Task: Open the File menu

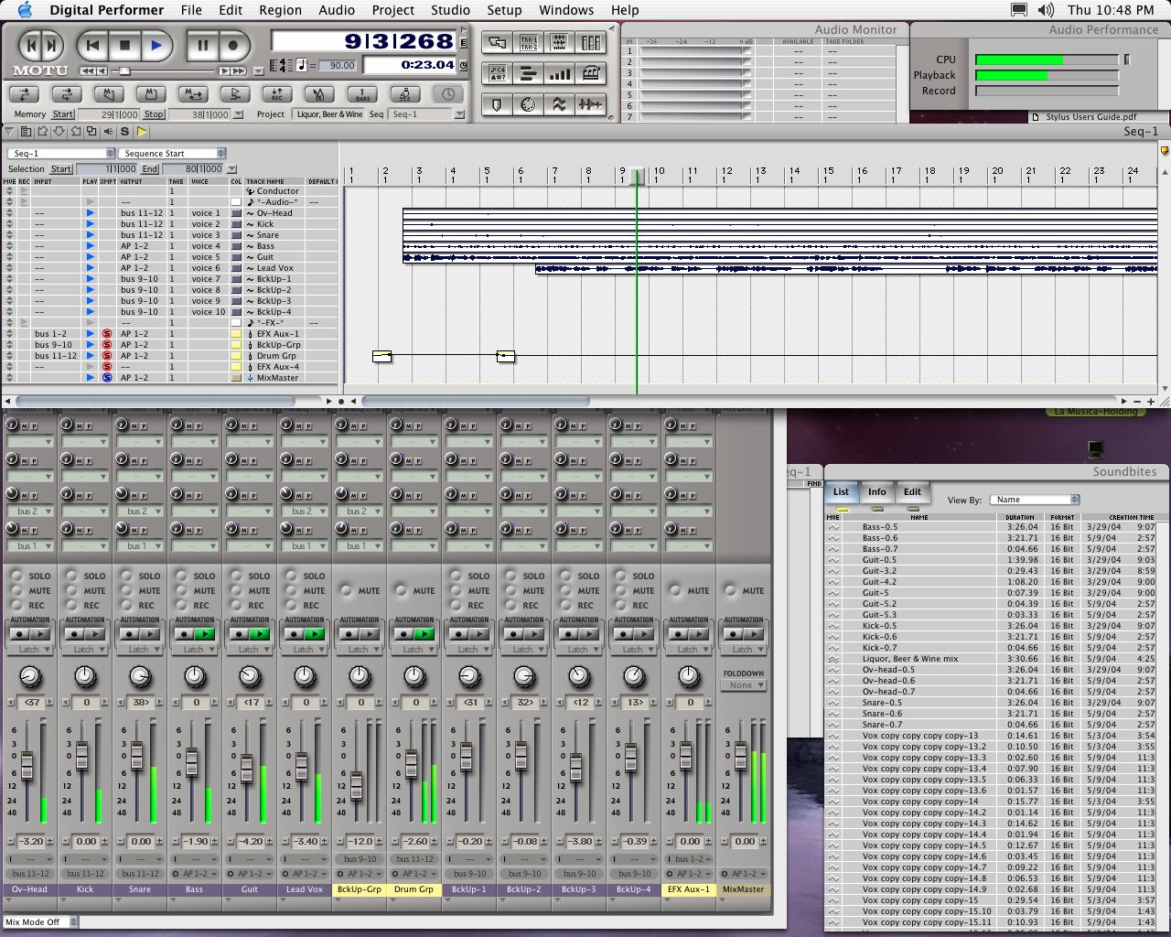Action: (x=191, y=10)
